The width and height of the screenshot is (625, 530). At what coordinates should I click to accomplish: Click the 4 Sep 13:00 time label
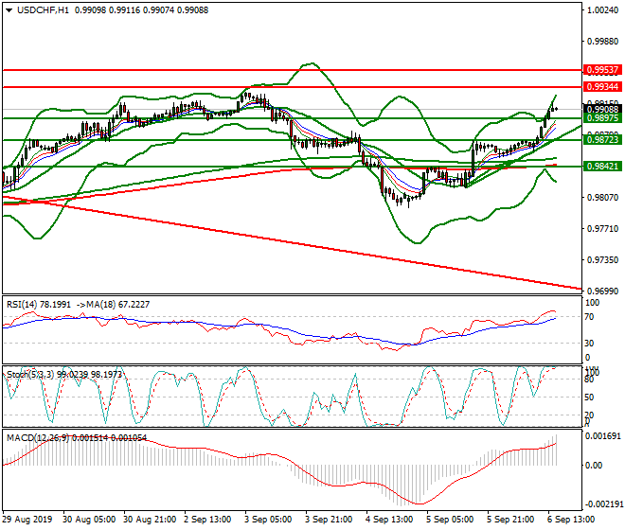pos(389,520)
